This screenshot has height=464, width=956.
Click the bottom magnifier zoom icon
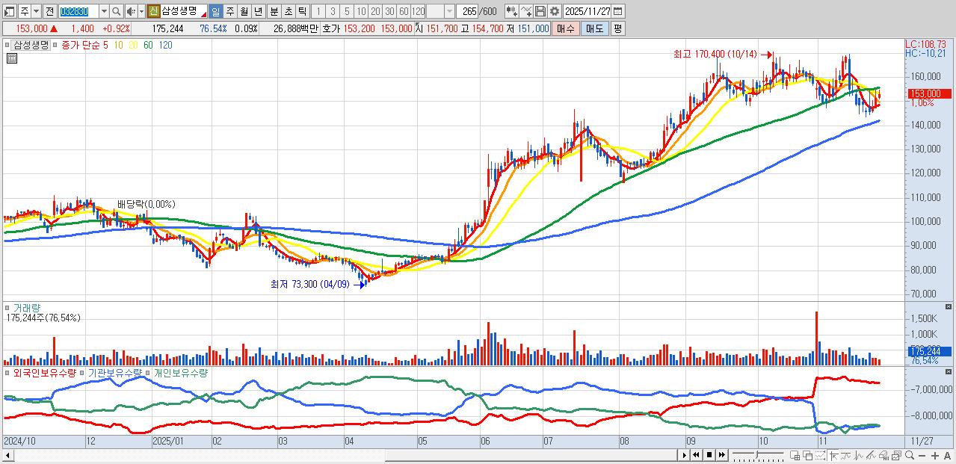[910, 455]
